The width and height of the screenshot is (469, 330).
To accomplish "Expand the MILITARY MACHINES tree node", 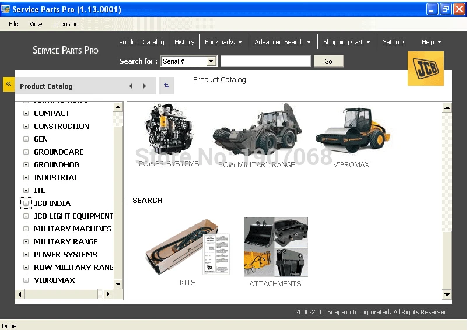I will tap(26, 229).
